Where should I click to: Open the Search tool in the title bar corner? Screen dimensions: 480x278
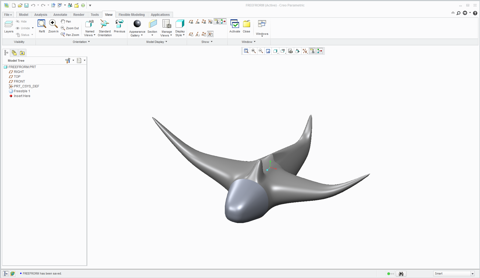[459, 13]
